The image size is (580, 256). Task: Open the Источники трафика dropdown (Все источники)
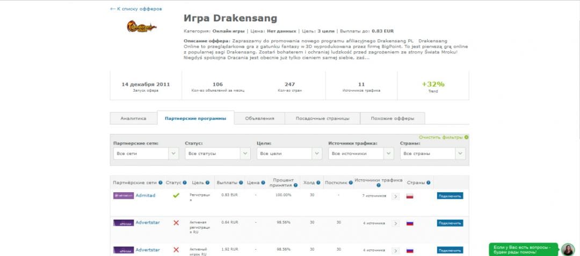[x=361, y=154]
